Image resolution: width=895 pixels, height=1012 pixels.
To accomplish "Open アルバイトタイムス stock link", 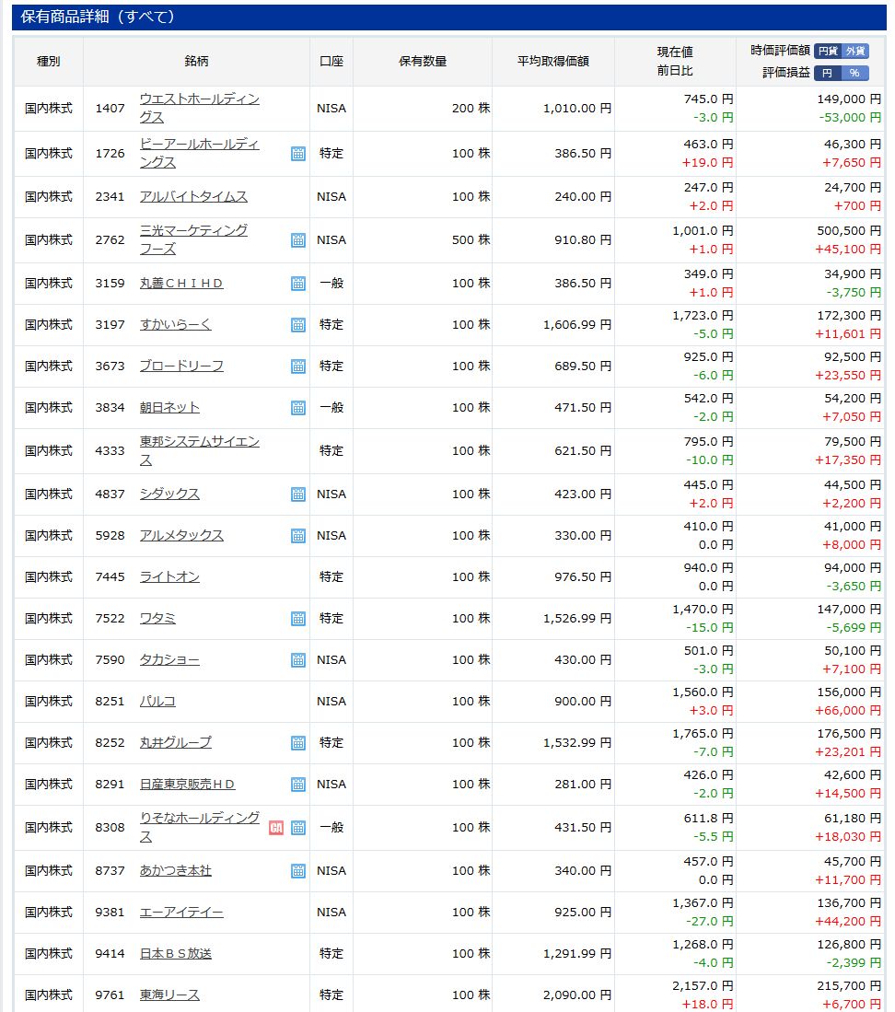I will 193,197.
